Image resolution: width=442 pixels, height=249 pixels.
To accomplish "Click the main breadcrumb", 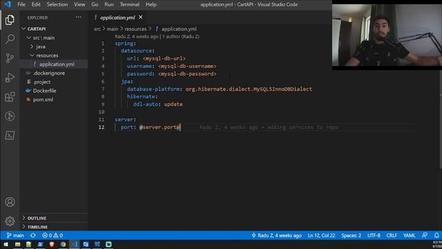I will point(112,29).
